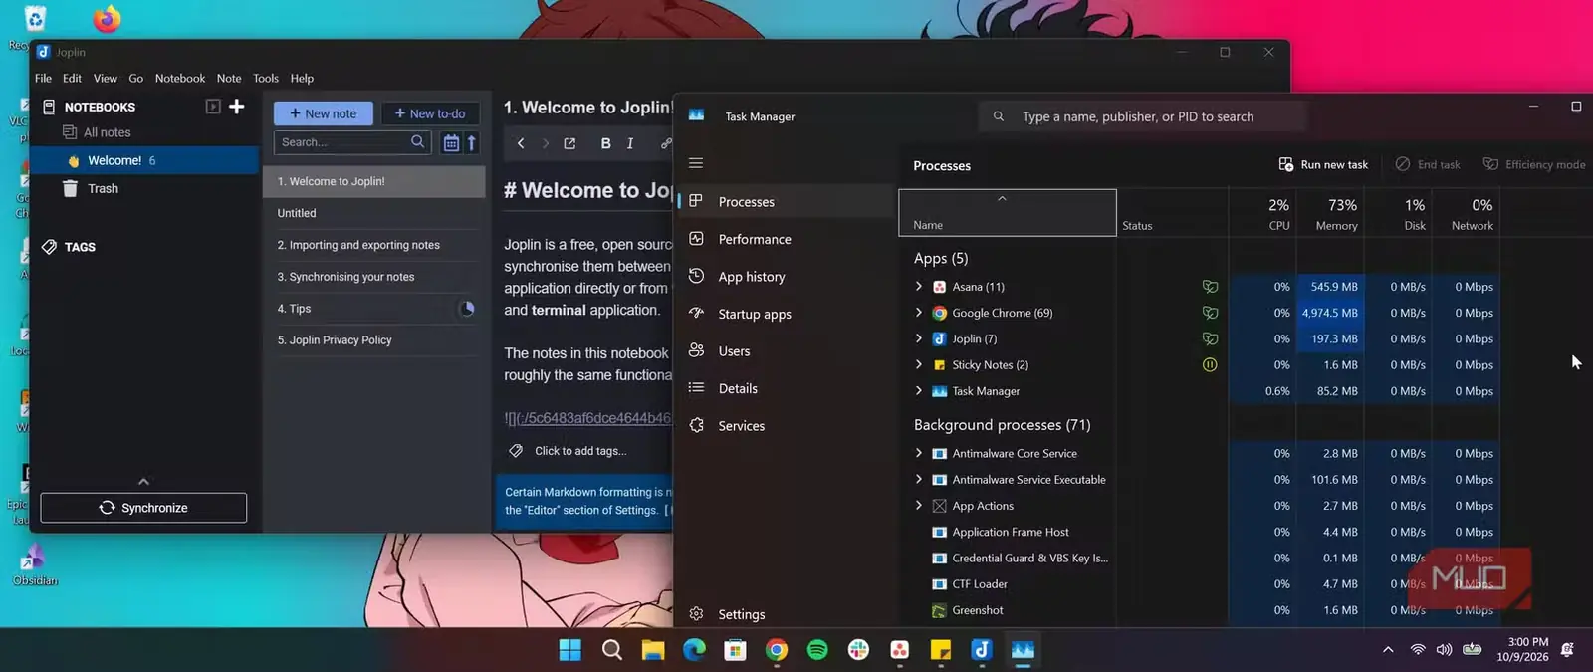
Task: Open the Notebook menu in Joplin
Action: pos(180,79)
